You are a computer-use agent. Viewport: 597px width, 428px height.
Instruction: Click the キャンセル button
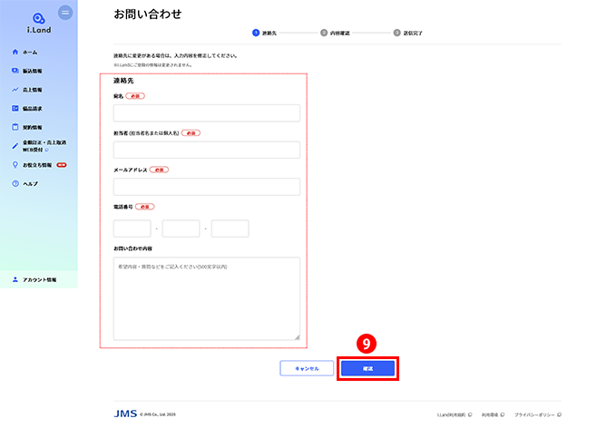[x=307, y=368]
